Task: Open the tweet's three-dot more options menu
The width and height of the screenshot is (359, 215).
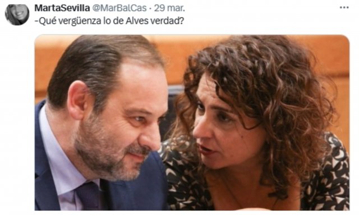Action: (344, 8)
